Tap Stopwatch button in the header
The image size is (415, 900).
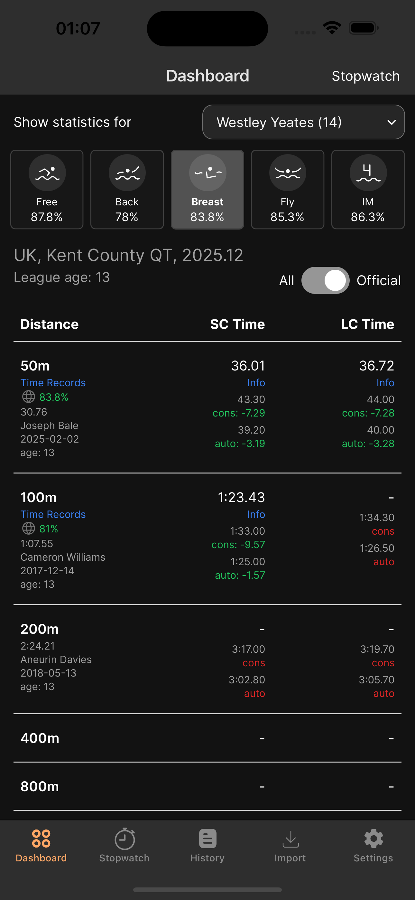click(x=366, y=76)
